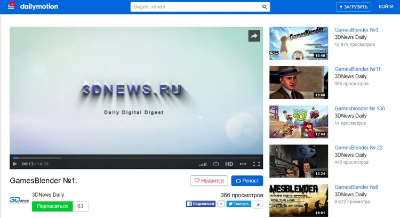Tweet the video with Твитнуть

pyautogui.click(x=239, y=204)
